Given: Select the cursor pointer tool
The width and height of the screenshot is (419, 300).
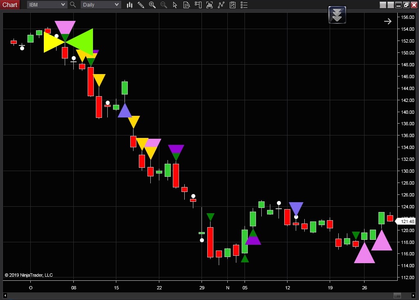Looking at the screenshot, I should coord(175,5).
